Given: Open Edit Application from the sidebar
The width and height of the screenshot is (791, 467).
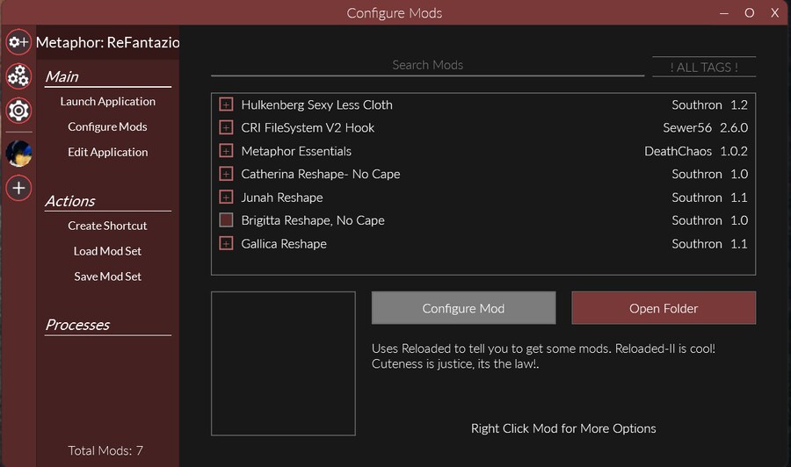Looking at the screenshot, I should [107, 153].
